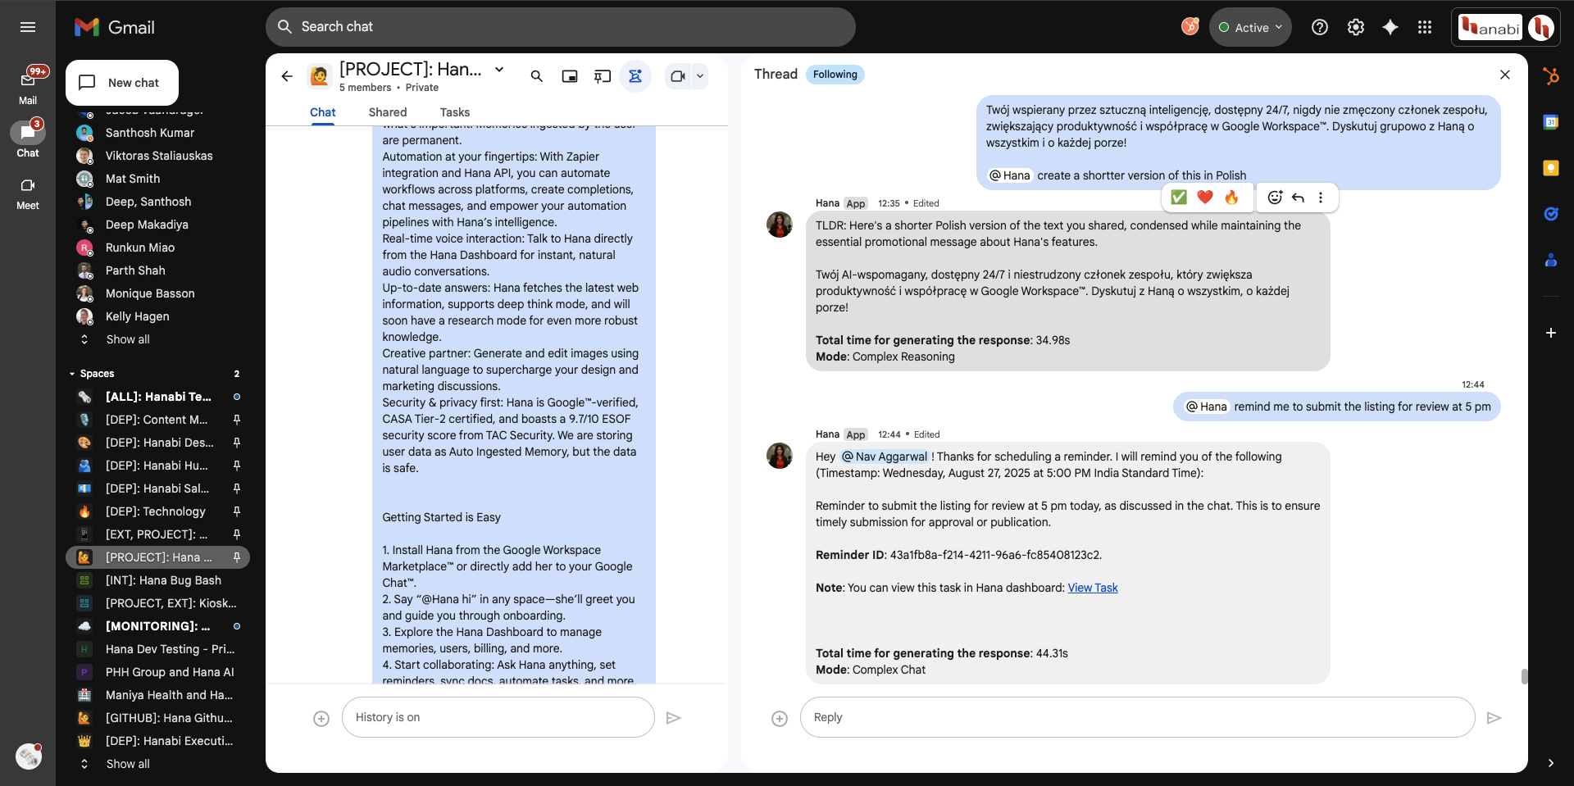Show all spaces at list bottom
The image size is (1574, 786).
pyautogui.click(x=127, y=764)
